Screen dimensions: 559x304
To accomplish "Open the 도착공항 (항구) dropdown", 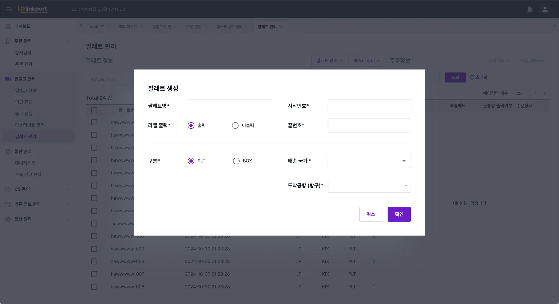I will click(369, 185).
